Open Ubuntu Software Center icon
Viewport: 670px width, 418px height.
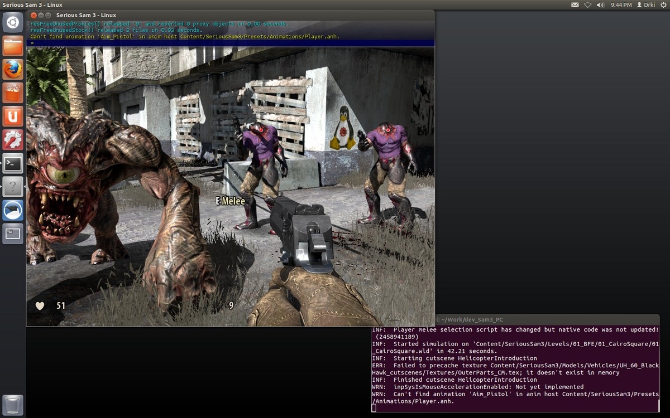(13, 93)
